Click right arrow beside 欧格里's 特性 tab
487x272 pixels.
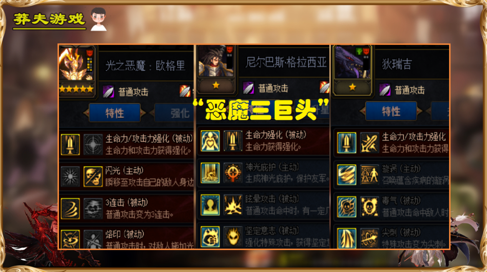point(143,113)
